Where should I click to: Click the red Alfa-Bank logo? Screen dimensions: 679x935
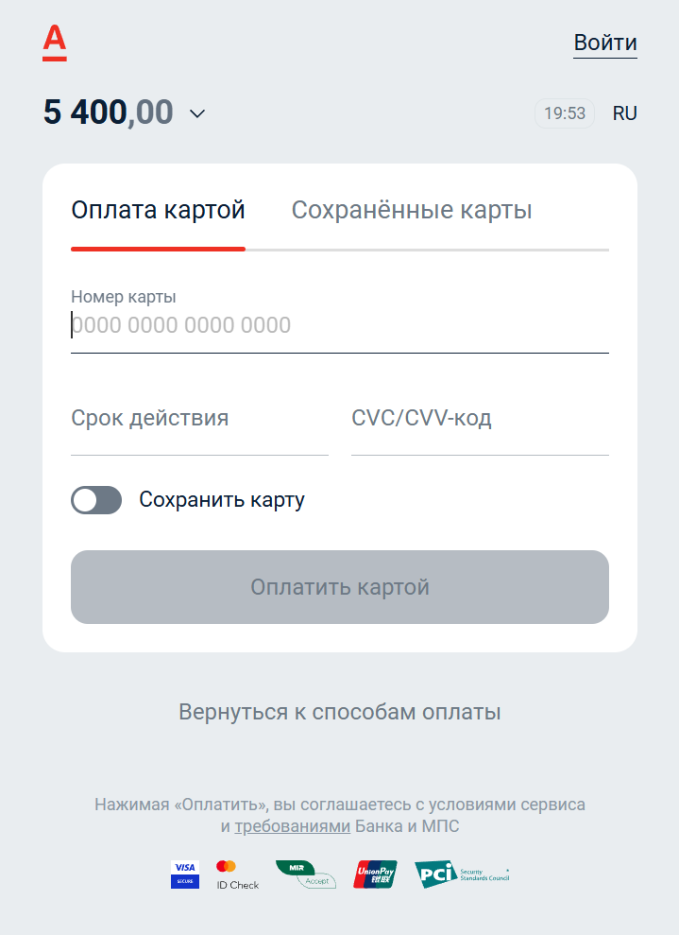pyautogui.click(x=54, y=43)
